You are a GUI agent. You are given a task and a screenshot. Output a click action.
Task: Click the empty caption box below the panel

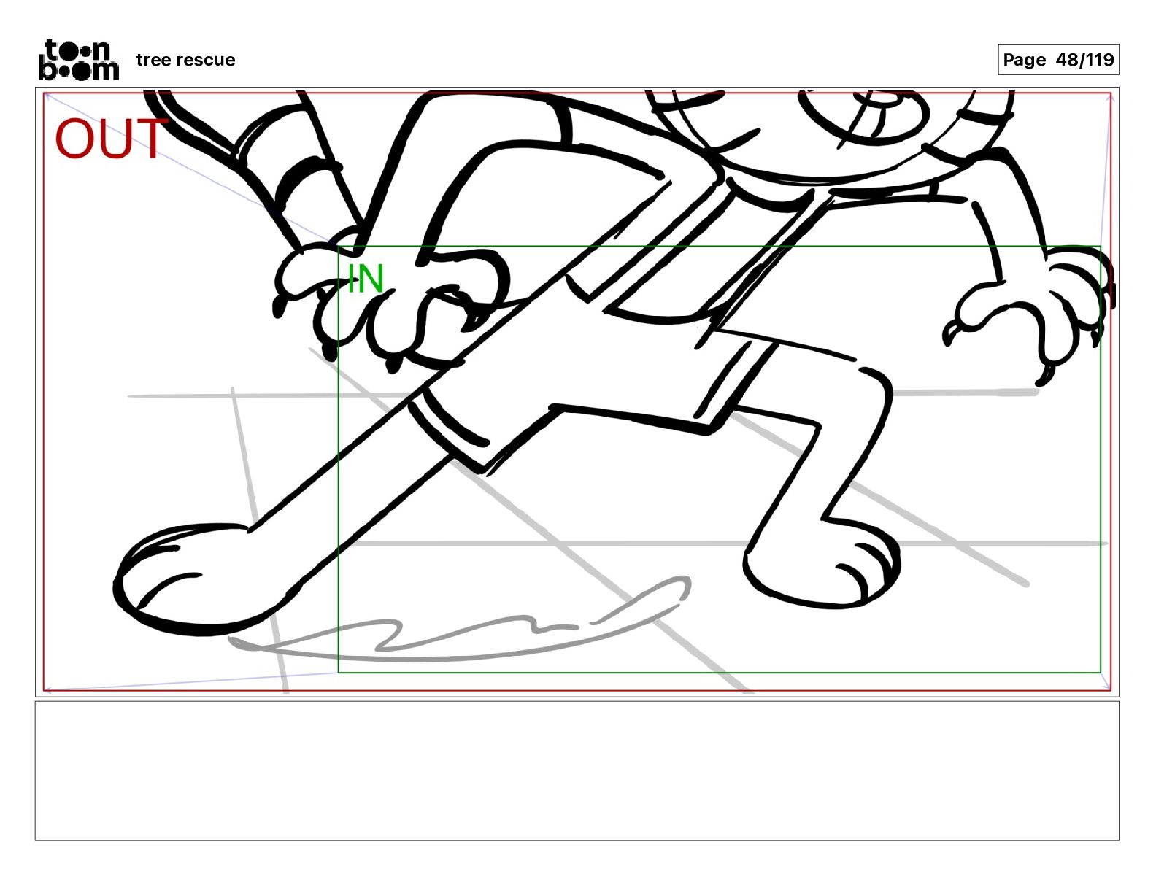tap(577, 771)
